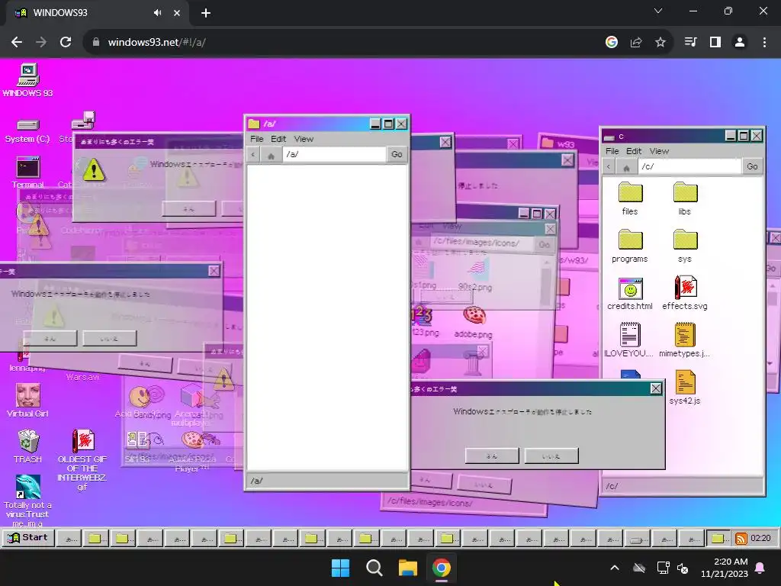Open the sys folder in the c window
The image size is (781, 586).
tap(685, 246)
